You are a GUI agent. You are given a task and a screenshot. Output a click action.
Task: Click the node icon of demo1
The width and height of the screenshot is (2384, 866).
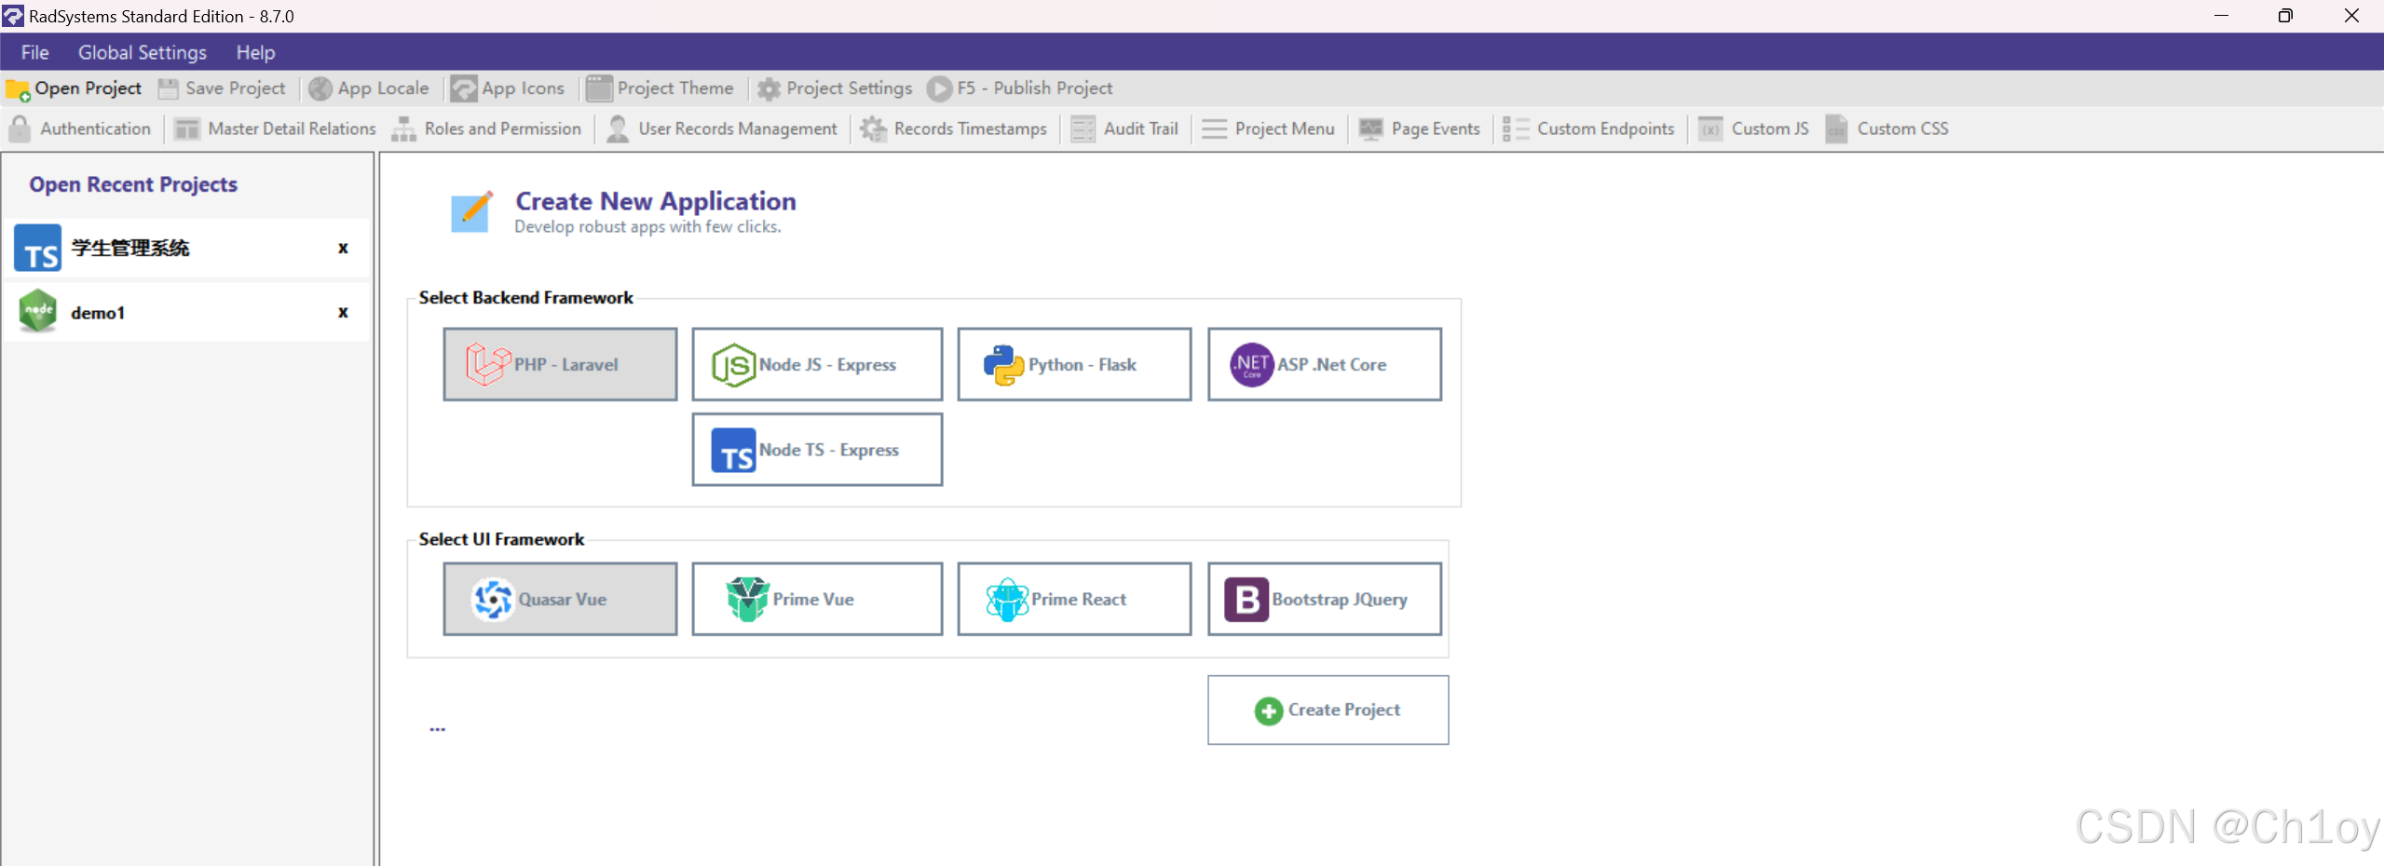coord(38,311)
